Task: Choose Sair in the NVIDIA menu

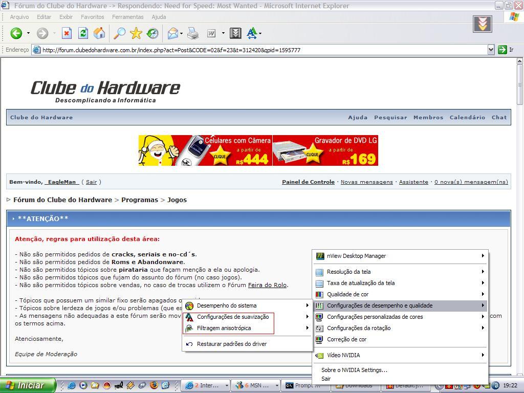Action: pyautogui.click(x=326, y=379)
